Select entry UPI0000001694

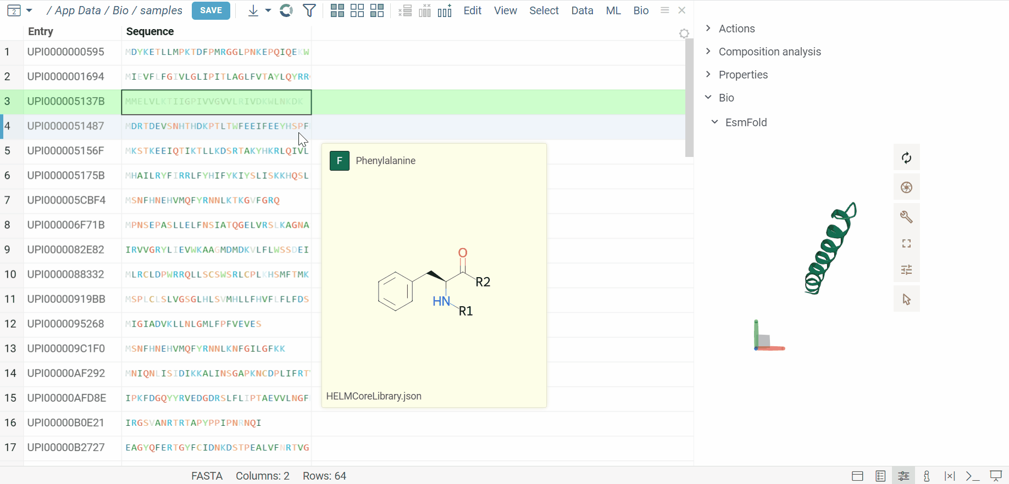click(x=66, y=76)
